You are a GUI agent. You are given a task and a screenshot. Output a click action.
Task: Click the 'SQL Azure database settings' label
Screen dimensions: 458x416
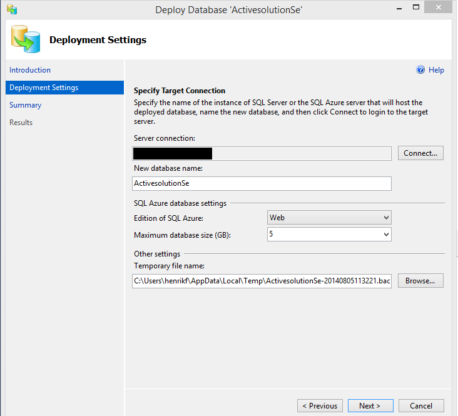180,203
